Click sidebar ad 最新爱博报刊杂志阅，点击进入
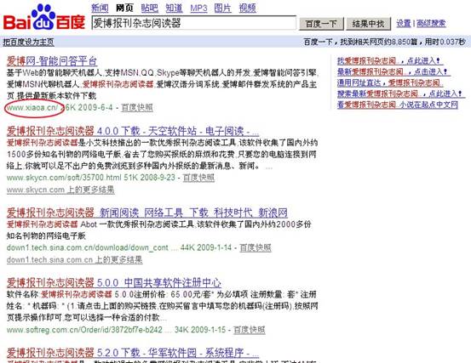This screenshot has height=363, width=471. [x=393, y=72]
